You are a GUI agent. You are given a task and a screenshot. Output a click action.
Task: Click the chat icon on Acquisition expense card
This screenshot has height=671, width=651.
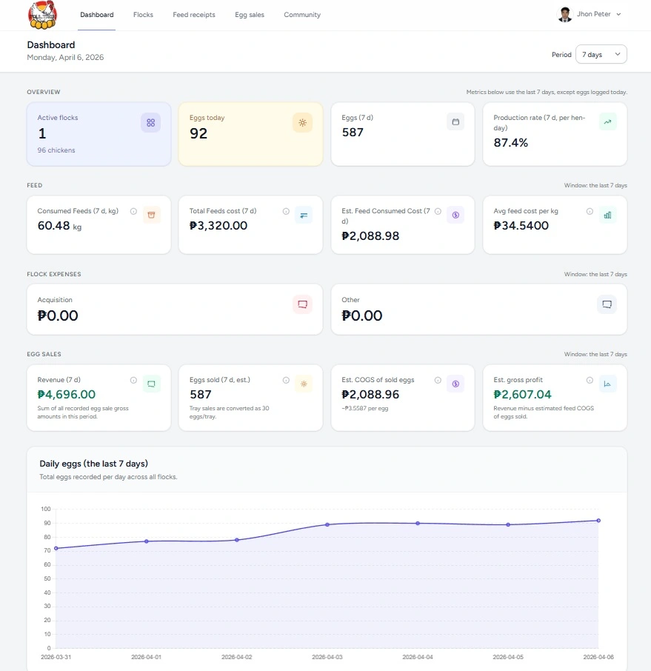pyautogui.click(x=303, y=304)
